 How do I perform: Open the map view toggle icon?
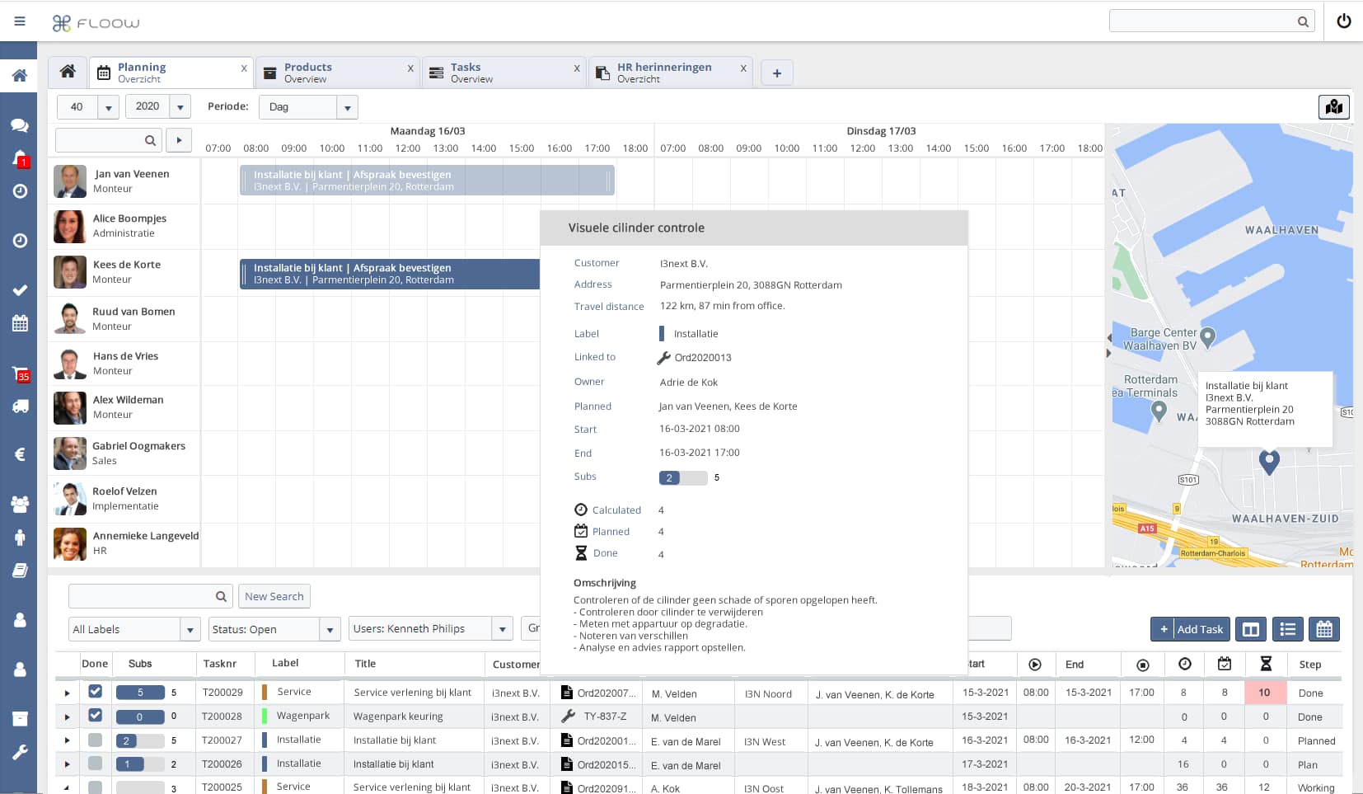click(1333, 107)
